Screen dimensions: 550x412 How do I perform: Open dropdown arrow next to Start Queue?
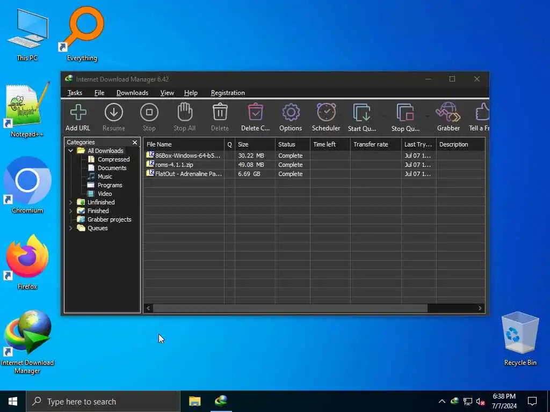(384, 116)
